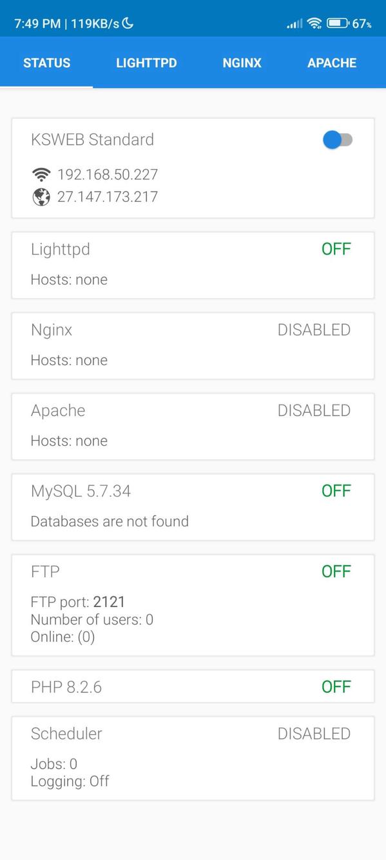This screenshot has width=386, height=860.
Task: Select the APACHE tab
Action: (x=332, y=63)
